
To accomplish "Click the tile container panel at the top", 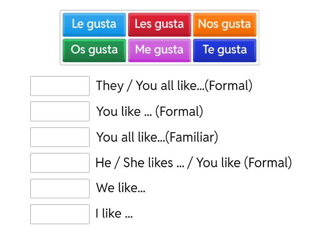I will tap(159, 37).
